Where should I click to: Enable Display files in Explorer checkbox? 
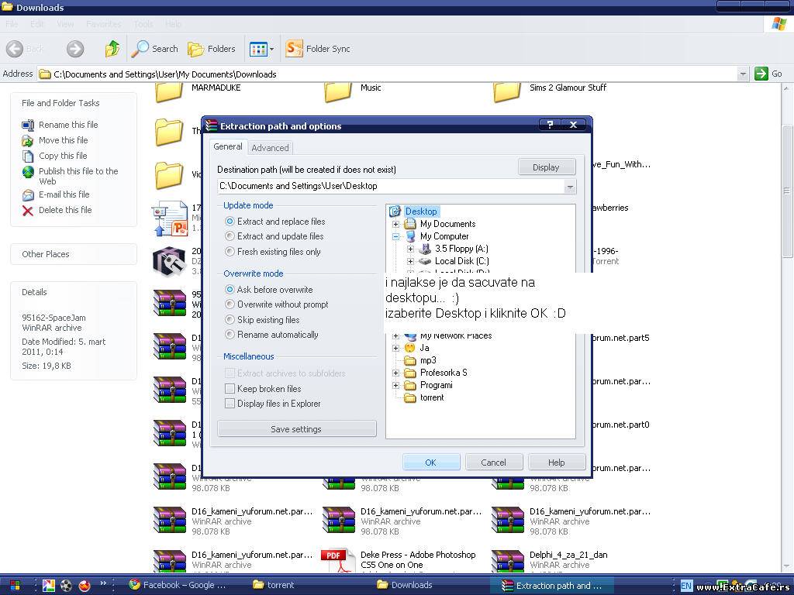230,404
